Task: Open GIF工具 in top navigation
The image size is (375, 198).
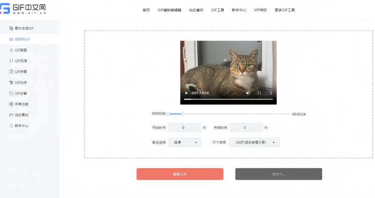Action: point(217,10)
